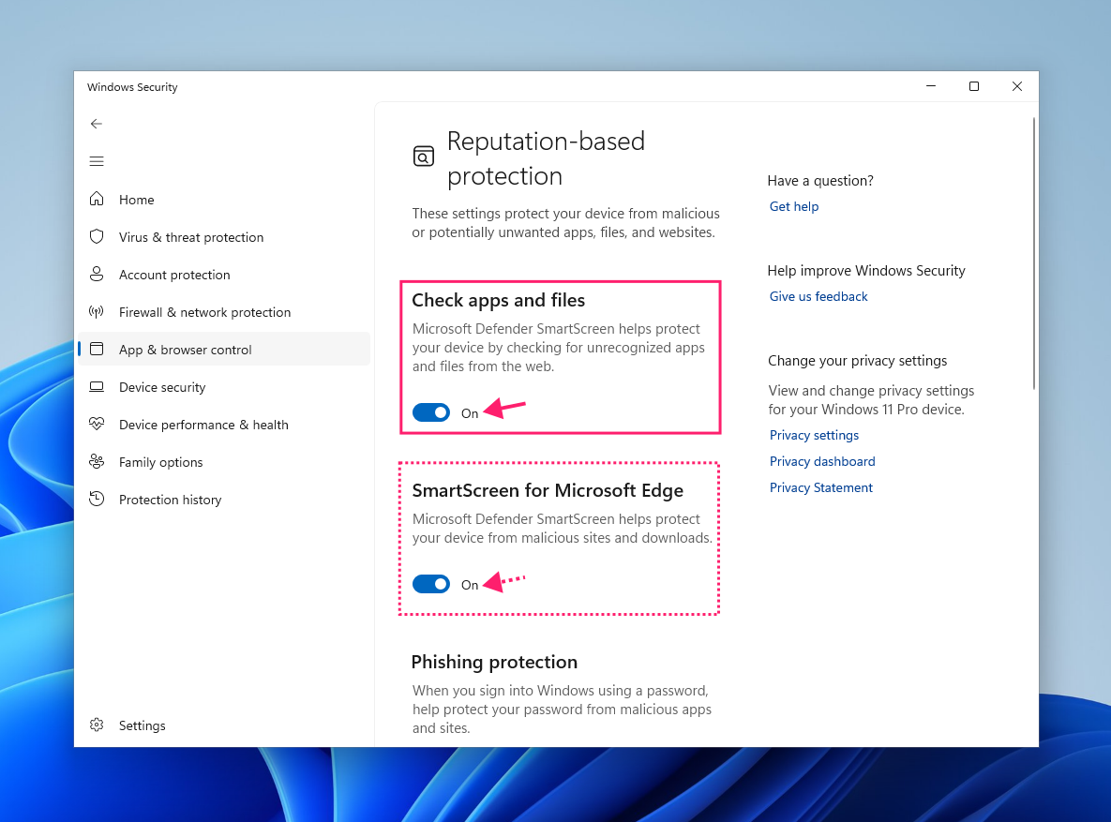Click the Check apps and files heading
Image resolution: width=1111 pixels, height=822 pixels.
pos(498,301)
